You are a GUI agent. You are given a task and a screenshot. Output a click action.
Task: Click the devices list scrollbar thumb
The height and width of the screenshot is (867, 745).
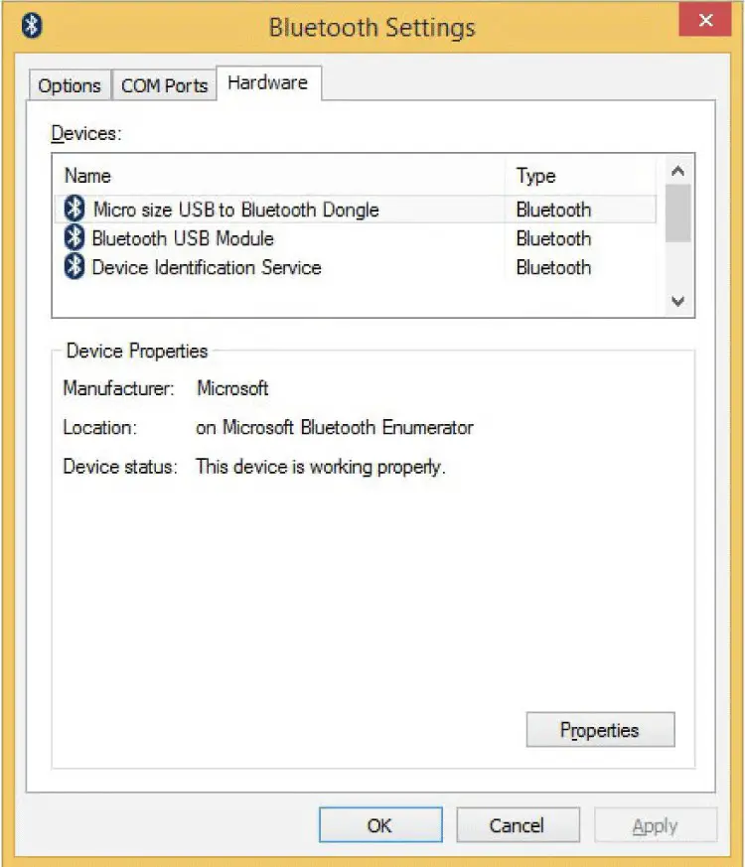[678, 214]
